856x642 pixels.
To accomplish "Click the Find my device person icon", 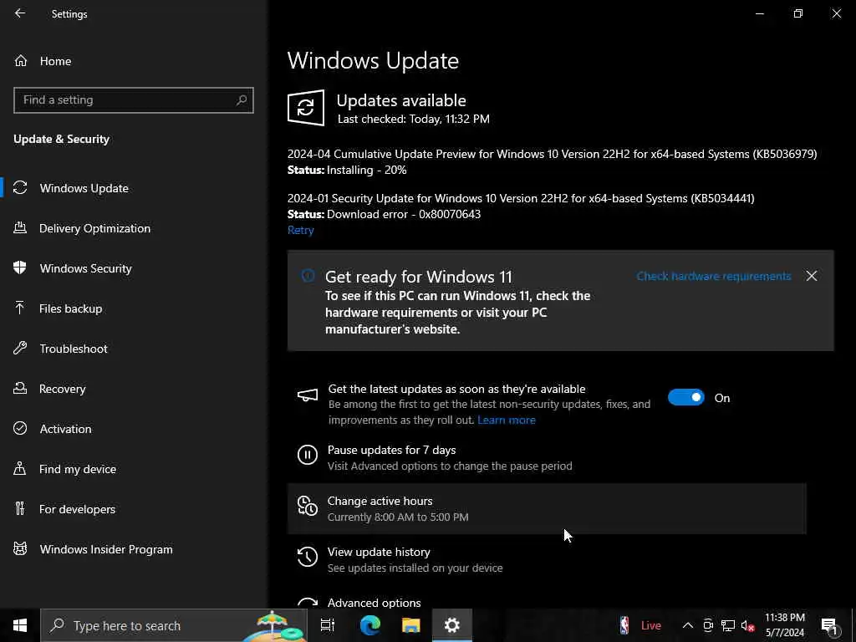I will click(x=20, y=468).
